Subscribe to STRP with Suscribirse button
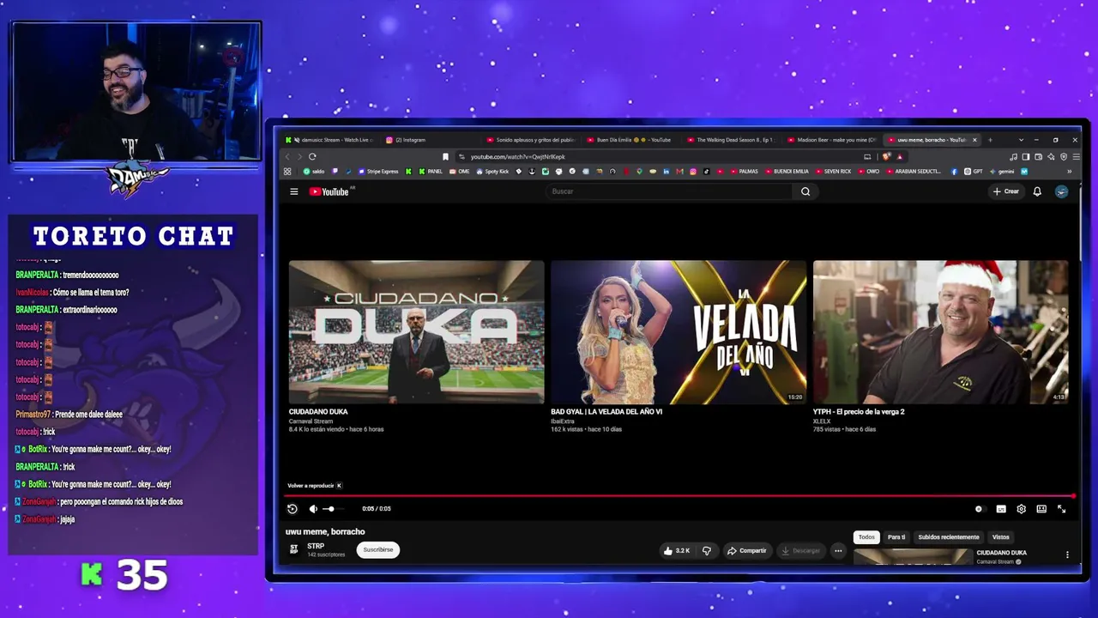The image size is (1098, 618). pos(378,550)
